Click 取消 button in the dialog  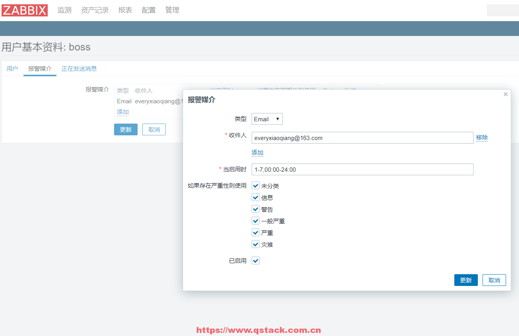tap(494, 280)
